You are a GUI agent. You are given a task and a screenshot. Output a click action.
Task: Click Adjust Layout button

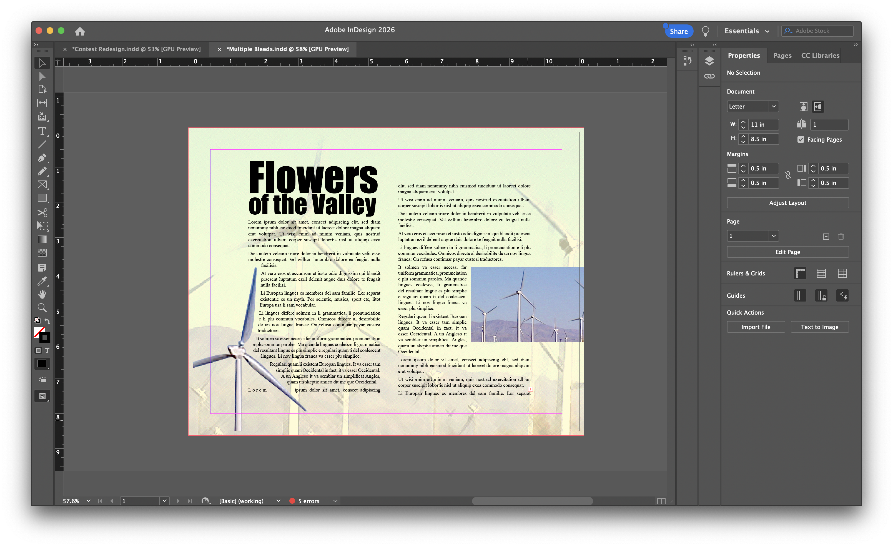[787, 203]
